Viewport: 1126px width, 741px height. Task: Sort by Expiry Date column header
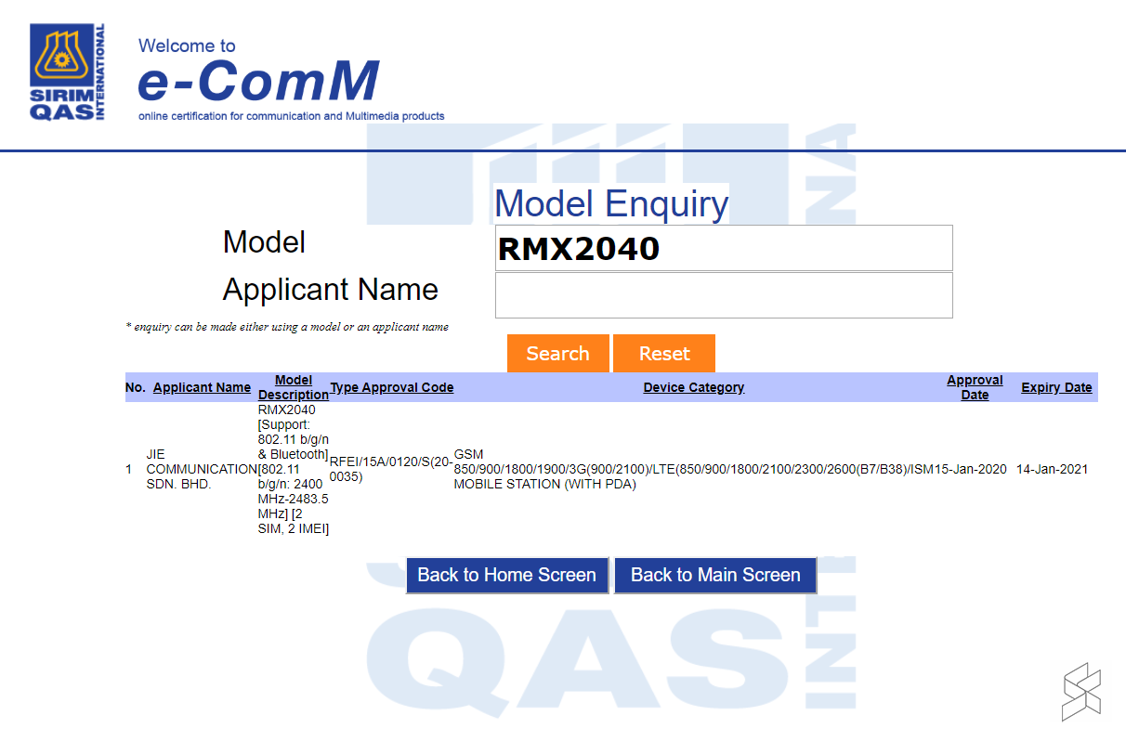pyautogui.click(x=1056, y=387)
